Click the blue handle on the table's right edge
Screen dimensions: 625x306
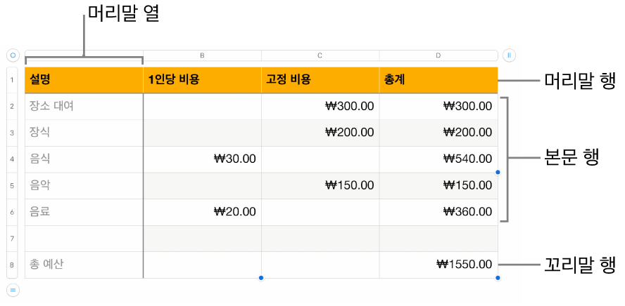click(x=498, y=172)
